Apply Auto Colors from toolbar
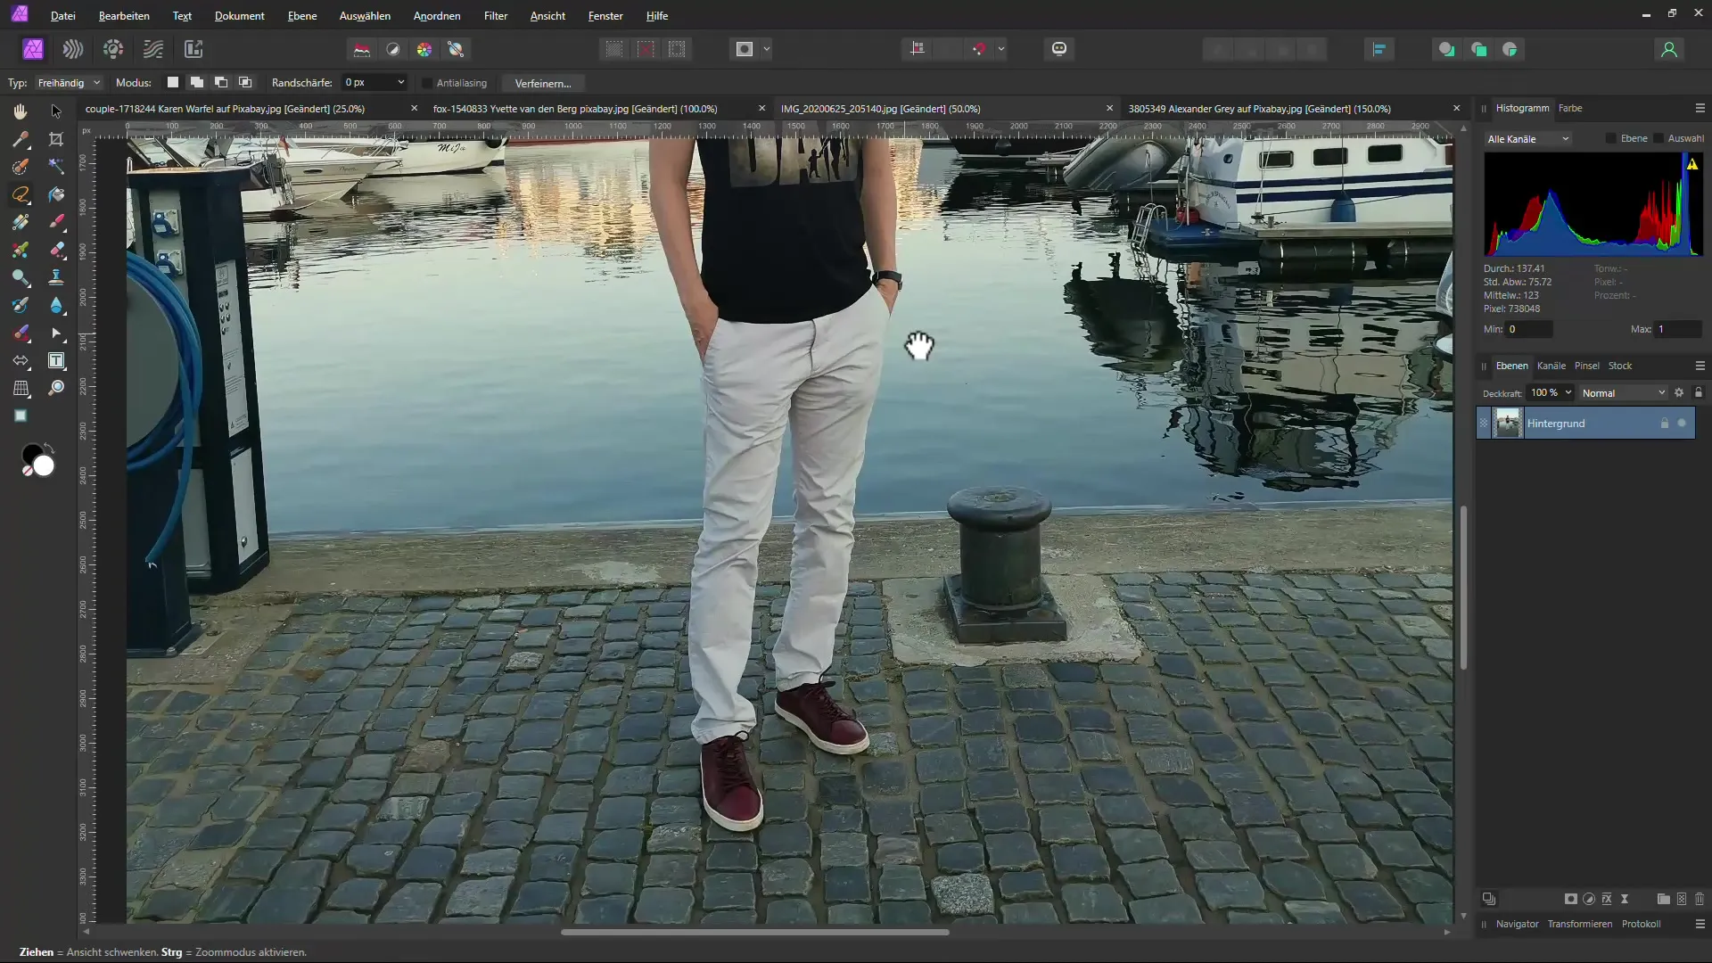1712x963 pixels. (x=424, y=49)
